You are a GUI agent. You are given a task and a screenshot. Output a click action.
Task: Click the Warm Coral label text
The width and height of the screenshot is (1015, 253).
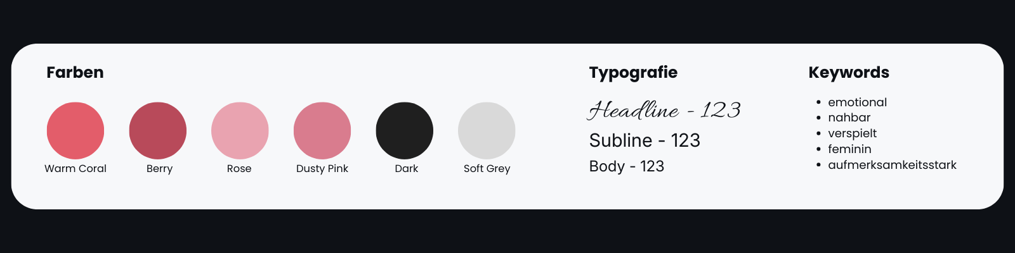[75, 168]
